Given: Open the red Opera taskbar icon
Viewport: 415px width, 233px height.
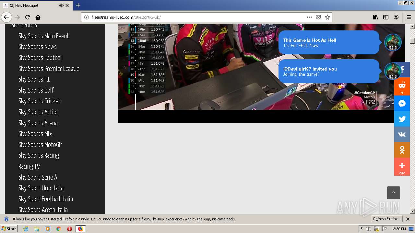Looking at the screenshot, I should click(x=69, y=229).
